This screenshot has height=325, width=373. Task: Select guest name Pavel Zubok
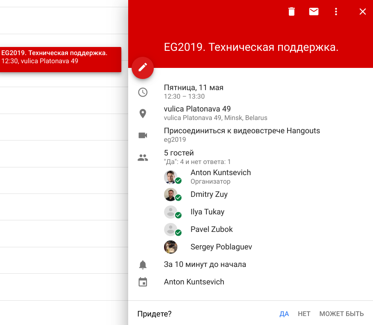tap(211, 229)
